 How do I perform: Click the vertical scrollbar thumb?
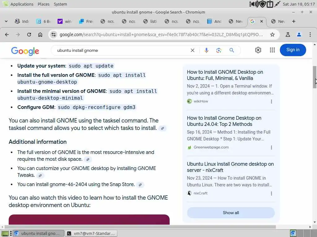315,77
